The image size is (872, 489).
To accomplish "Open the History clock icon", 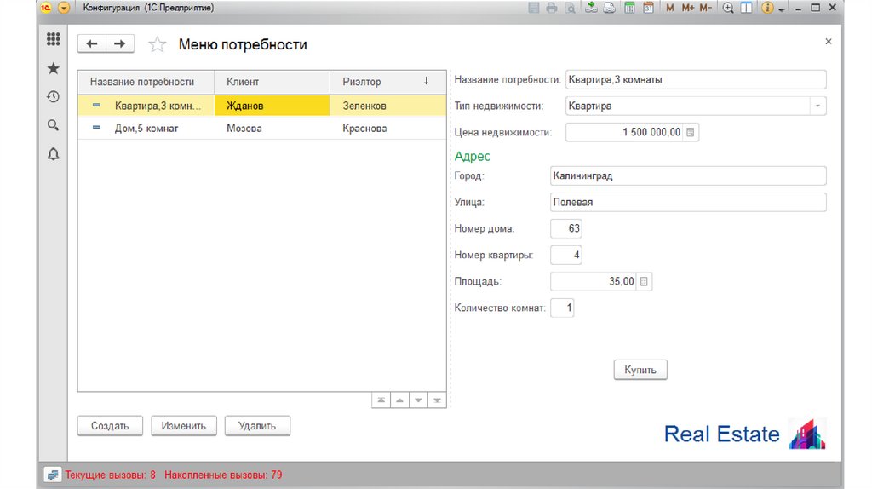I will (53, 96).
